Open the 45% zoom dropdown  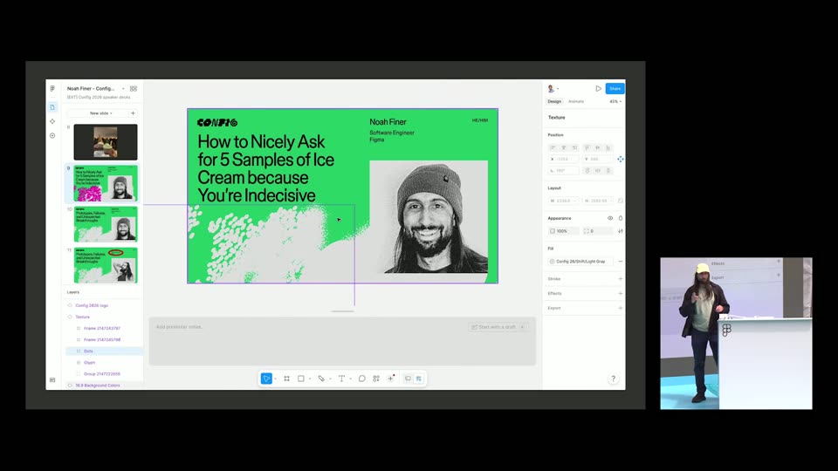[x=615, y=101]
